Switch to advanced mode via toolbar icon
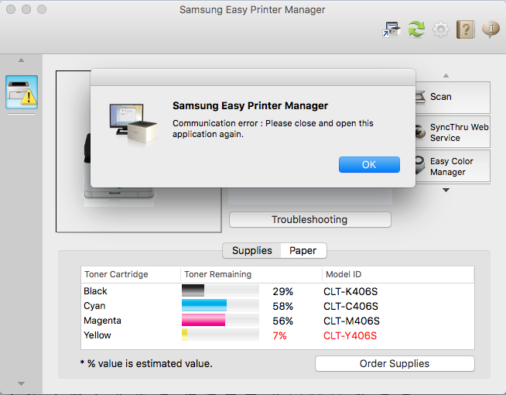 [x=391, y=29]
